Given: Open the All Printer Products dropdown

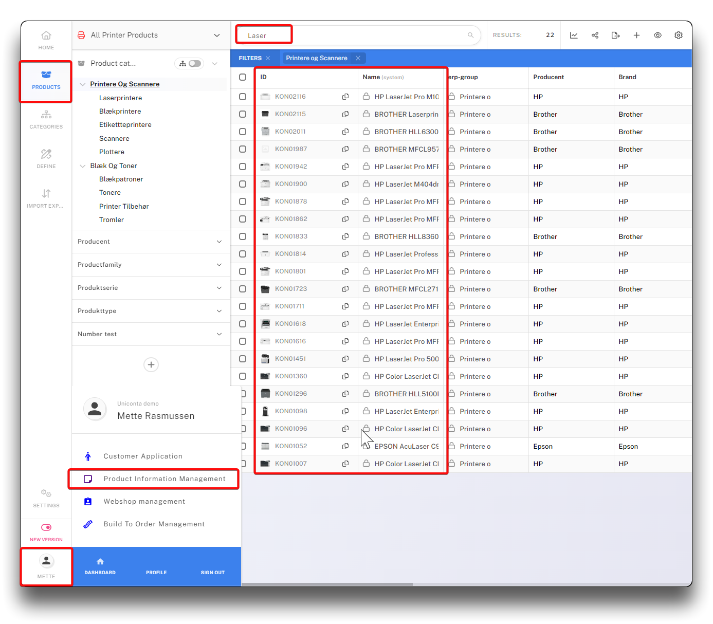Looking at the screenshot, I should click(216, 35).
